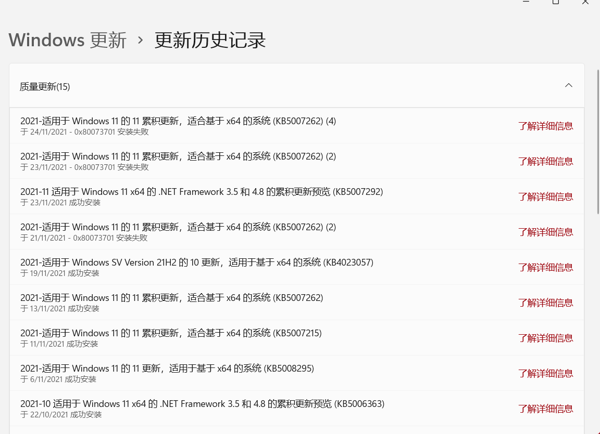Minimize the settings window
This screenshot has width=600, height=434.
tap(526, 2)
